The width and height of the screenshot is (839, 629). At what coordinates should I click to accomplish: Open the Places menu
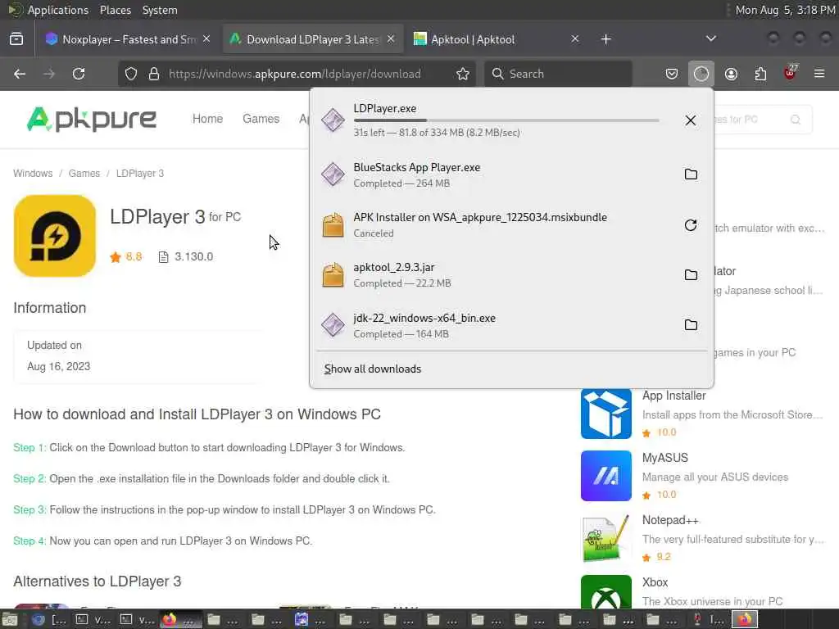coord(115,10)
